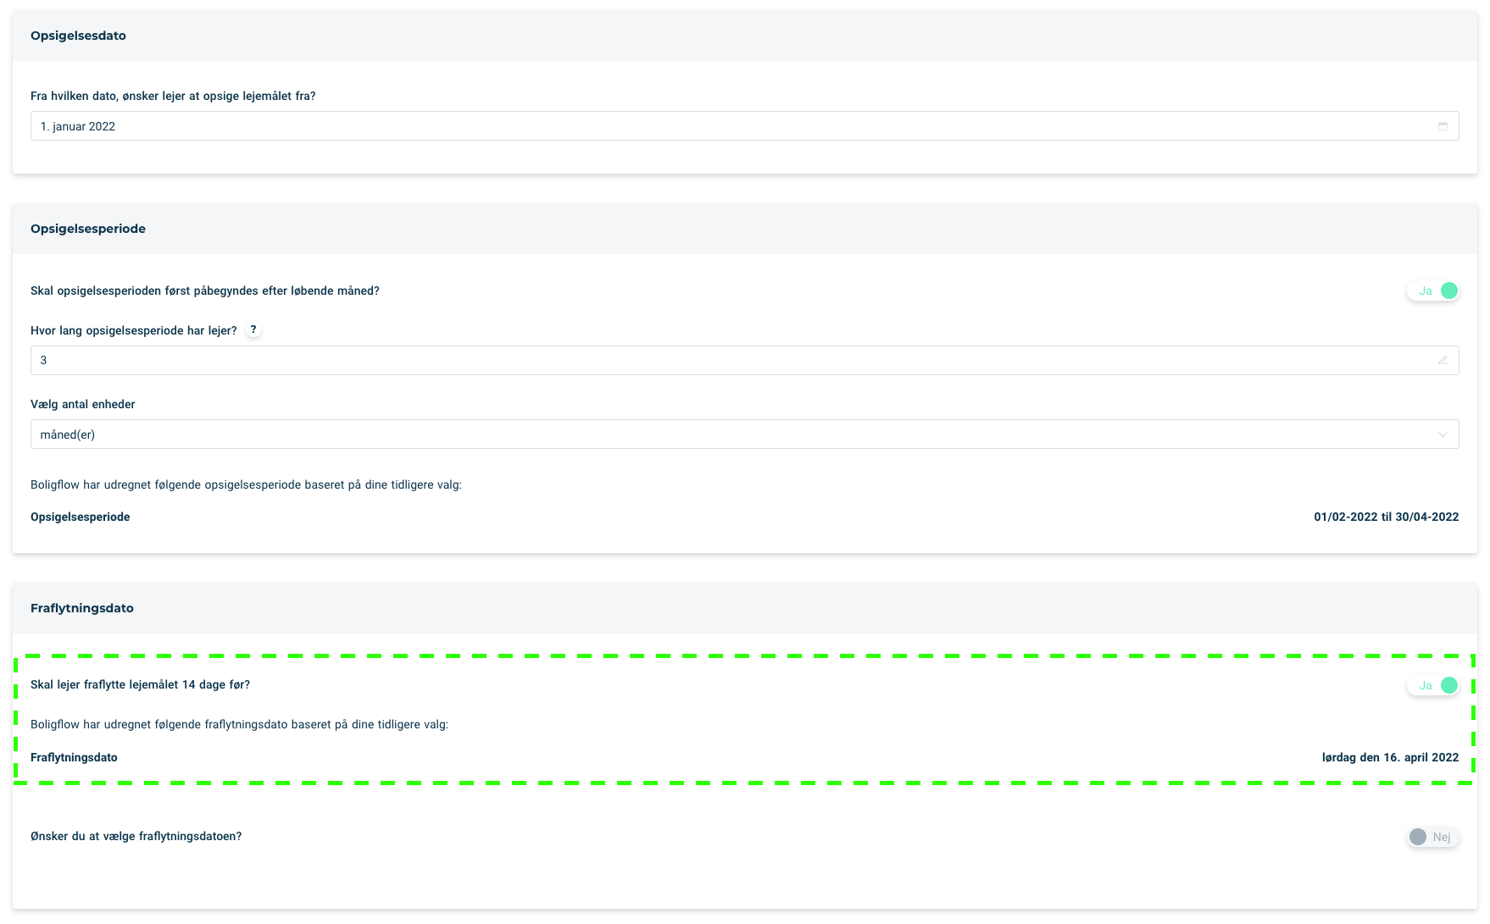This screenshot has width=1490, height=924.
Task: Click the 'Fraflytningsdato' section header
Action: click(x=744, y=608)
